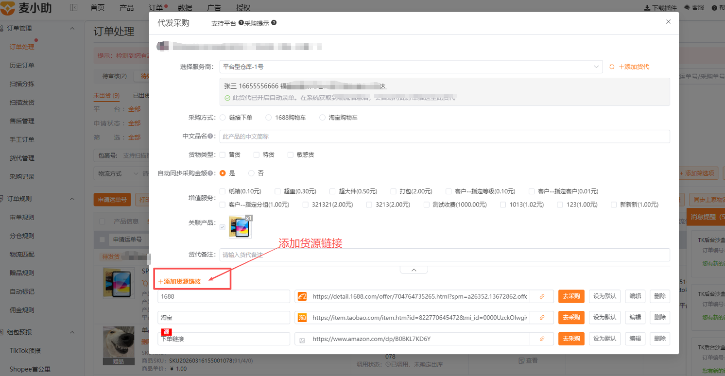Click the help icon beside 中文品名
725x376 pixels.
pos(210,137)
